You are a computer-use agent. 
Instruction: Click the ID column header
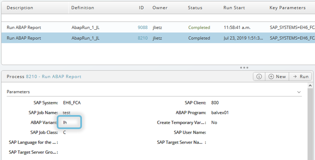point(141,7)
